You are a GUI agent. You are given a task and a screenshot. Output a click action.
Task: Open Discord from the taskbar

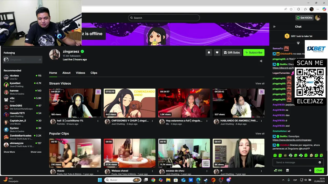[228, 180]
